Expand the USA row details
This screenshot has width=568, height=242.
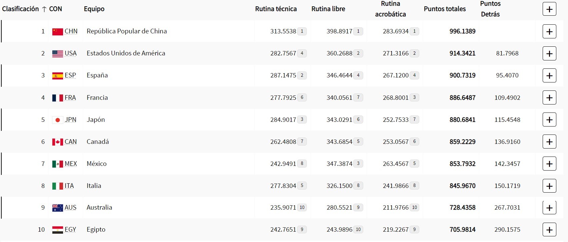click(x=549, y=53)
